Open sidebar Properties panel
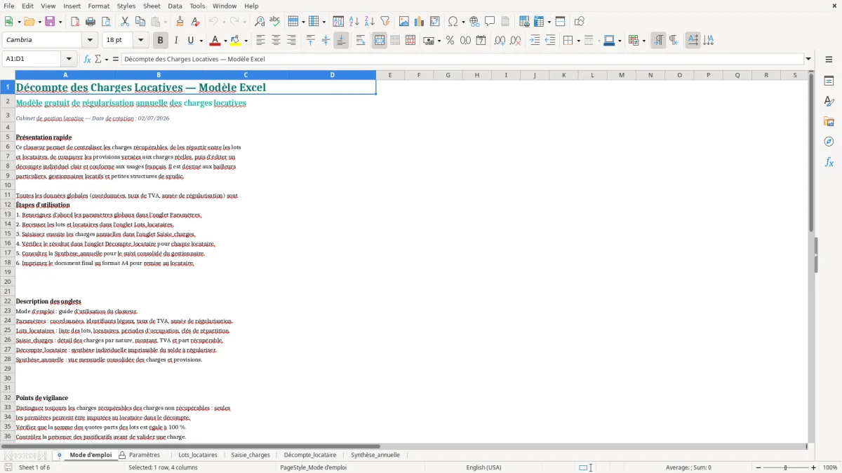 tap(829, 81)
